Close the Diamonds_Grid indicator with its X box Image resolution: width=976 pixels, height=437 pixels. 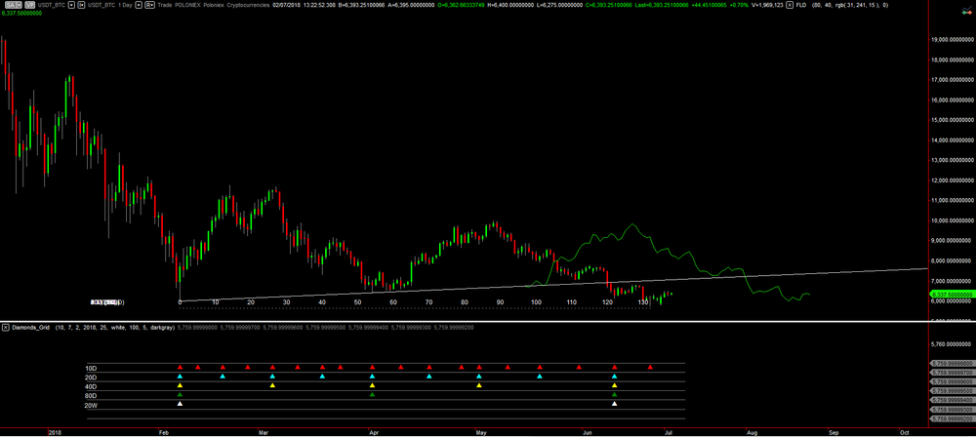5,327
